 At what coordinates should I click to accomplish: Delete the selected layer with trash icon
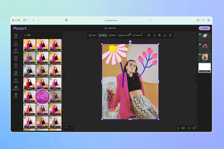coord(170,35)
